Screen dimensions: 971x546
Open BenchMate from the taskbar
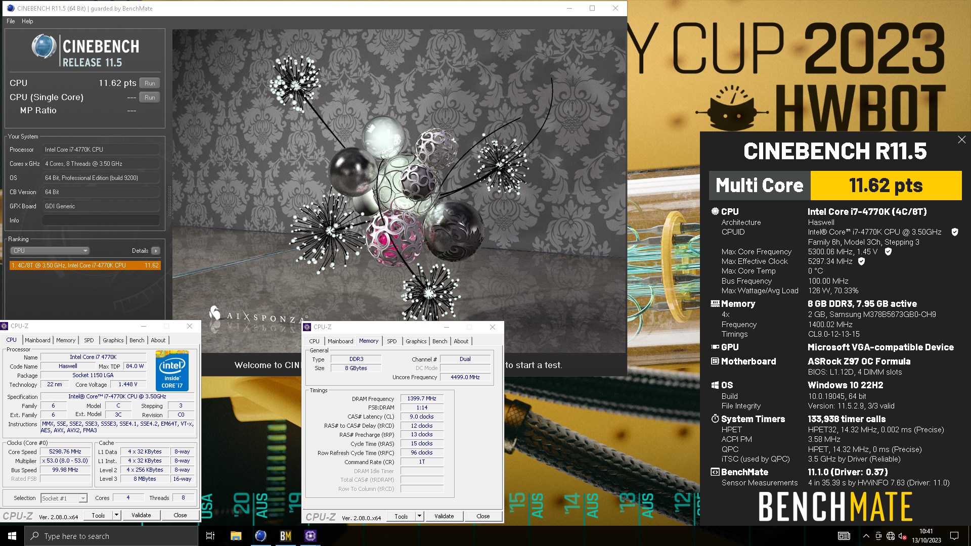click(285, 536)
